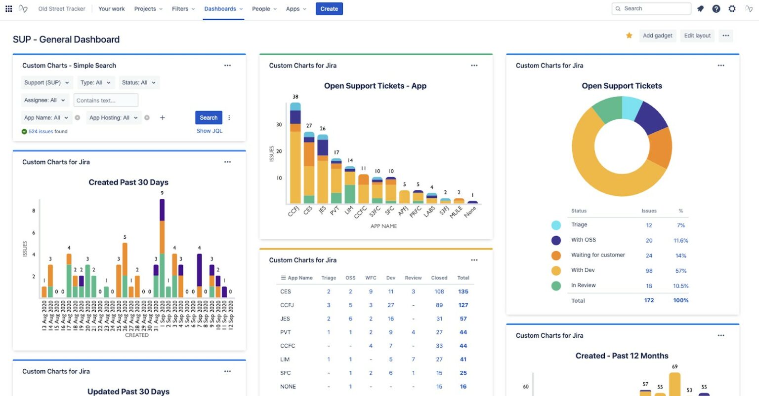The image size is (759, 396).
Task: Open Simple Search gadget three-dot menu
Action: coord(227,66)
